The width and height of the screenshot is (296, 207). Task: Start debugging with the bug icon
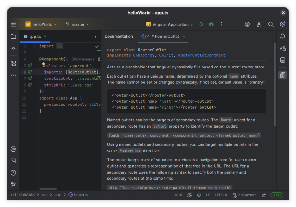click(x=211, y=24)
